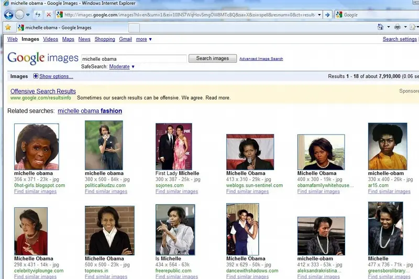Click the Print icon in command bar
Viewport: 419px width, 279px height.
tap(398, 27)
